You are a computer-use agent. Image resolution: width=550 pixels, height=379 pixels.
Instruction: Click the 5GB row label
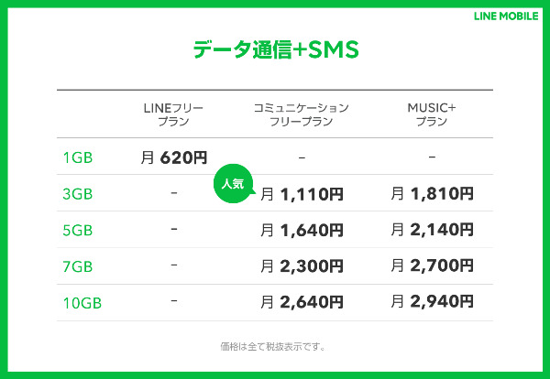point(78,231)
